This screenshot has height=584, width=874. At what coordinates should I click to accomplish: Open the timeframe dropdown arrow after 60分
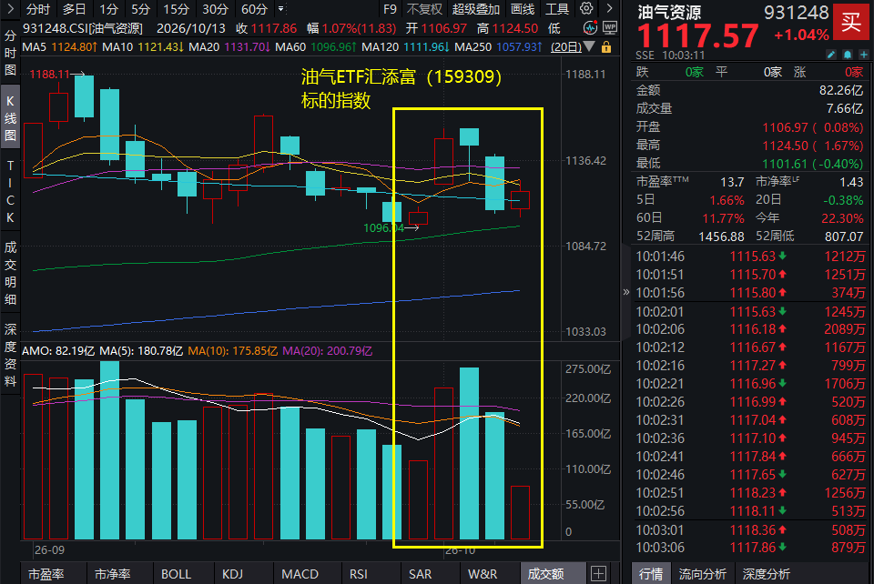pyautogui.click(x=281, y=9)
